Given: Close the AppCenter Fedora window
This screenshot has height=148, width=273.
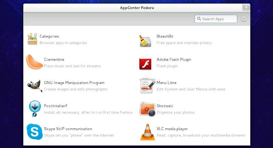Looking at the screenshot, I should [x=246, y=8].
